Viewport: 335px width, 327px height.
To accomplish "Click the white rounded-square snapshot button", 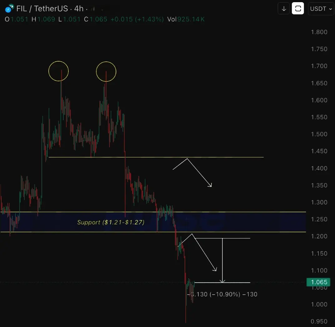I will click(298, 8).
